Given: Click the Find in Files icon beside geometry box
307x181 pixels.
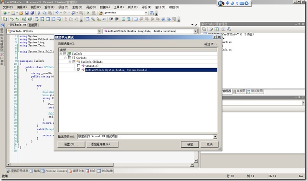Looking at the screenshot, I should point(100,13).
